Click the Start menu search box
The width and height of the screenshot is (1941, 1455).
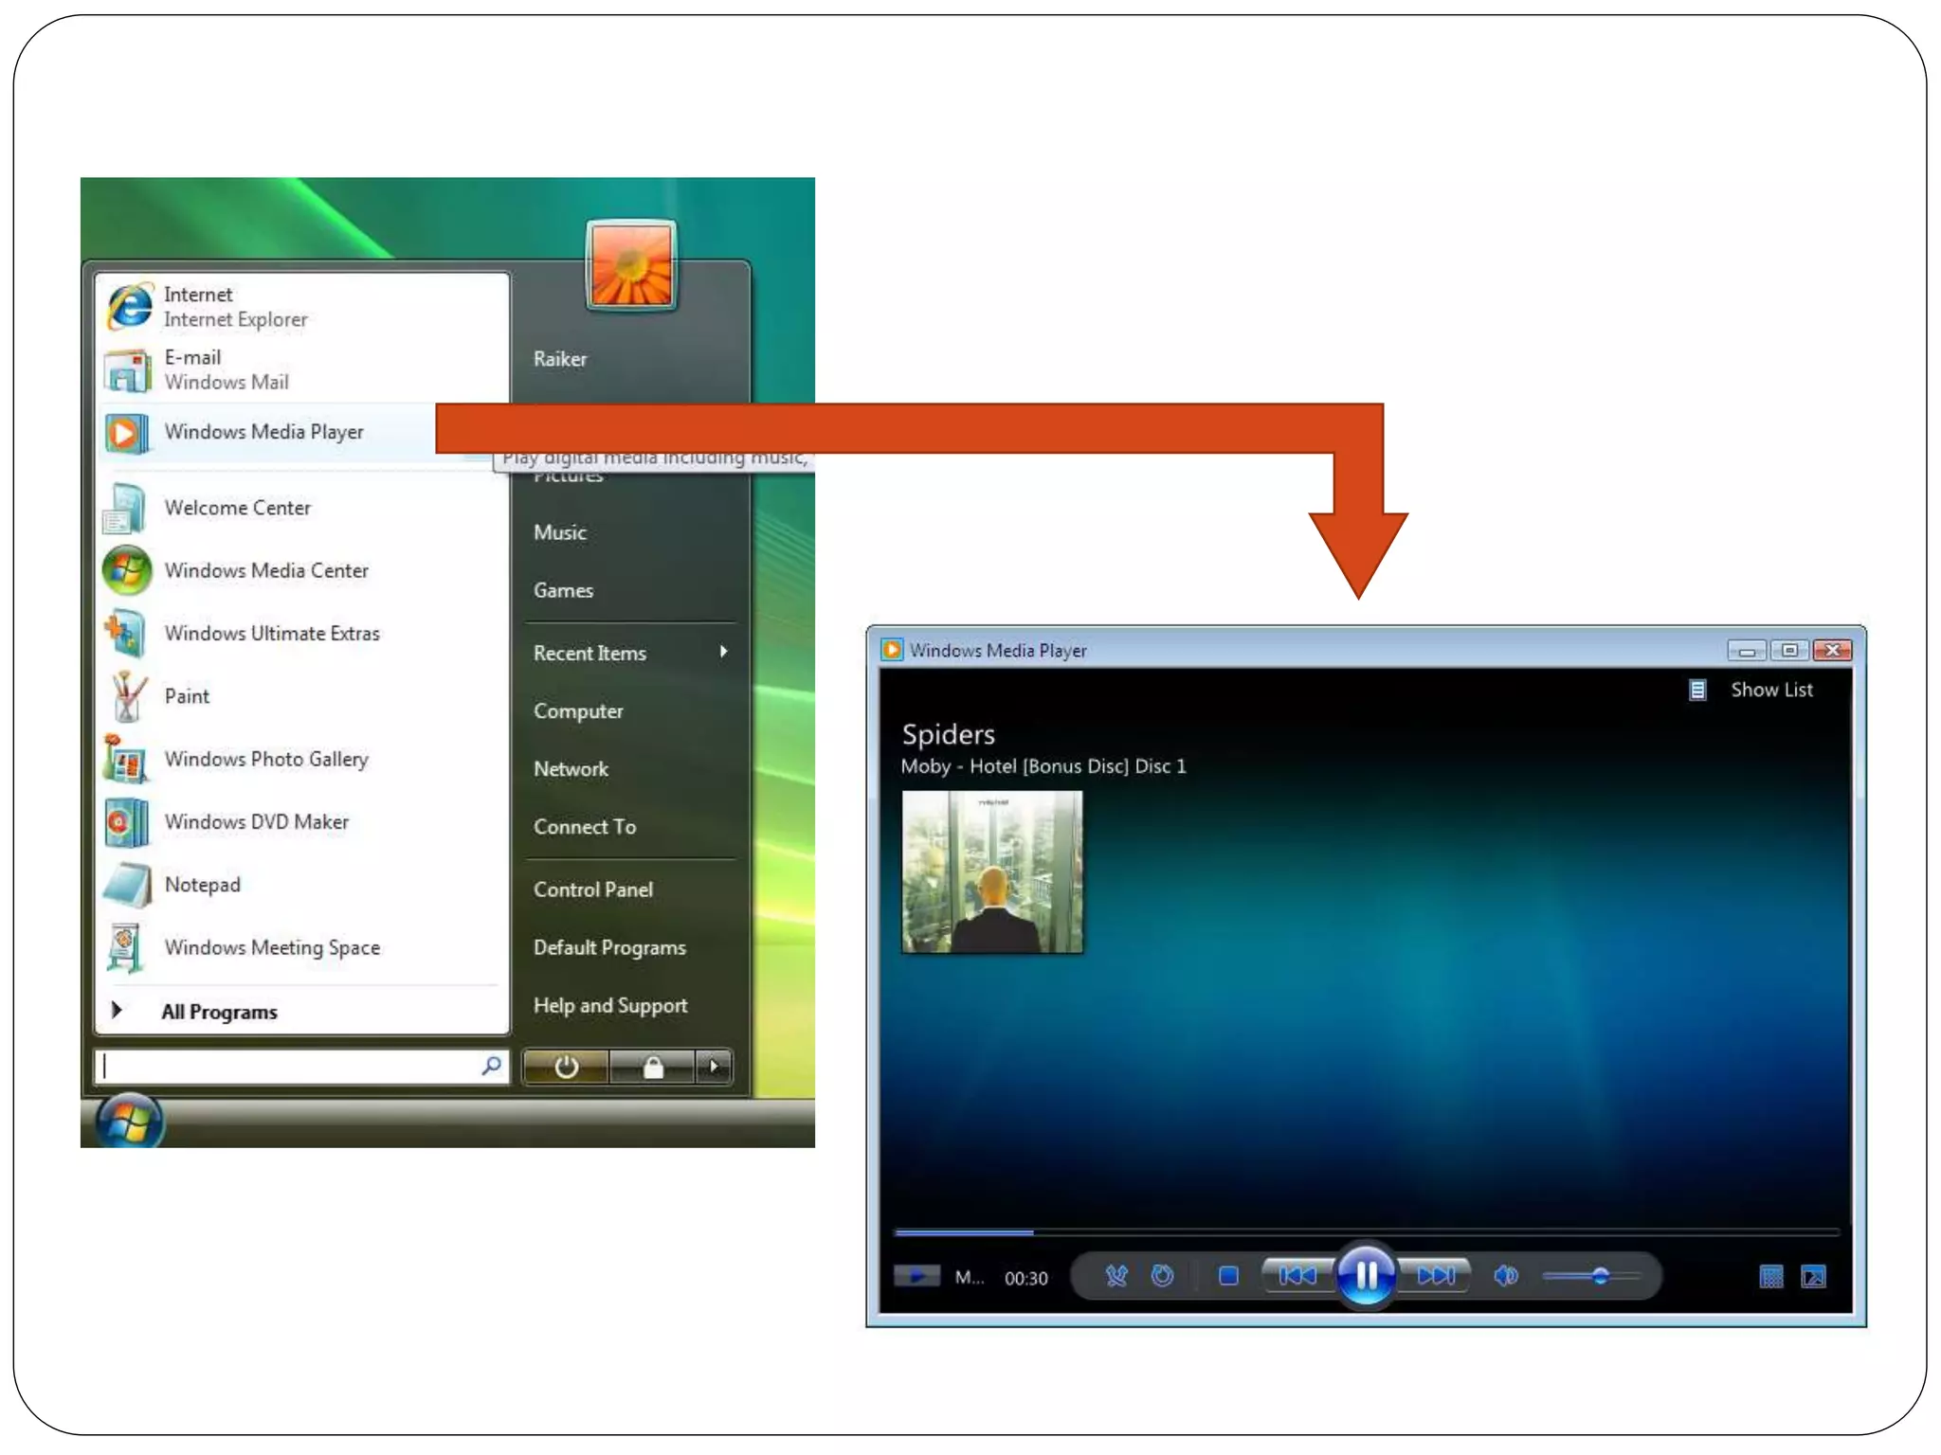pos(284,1067)
